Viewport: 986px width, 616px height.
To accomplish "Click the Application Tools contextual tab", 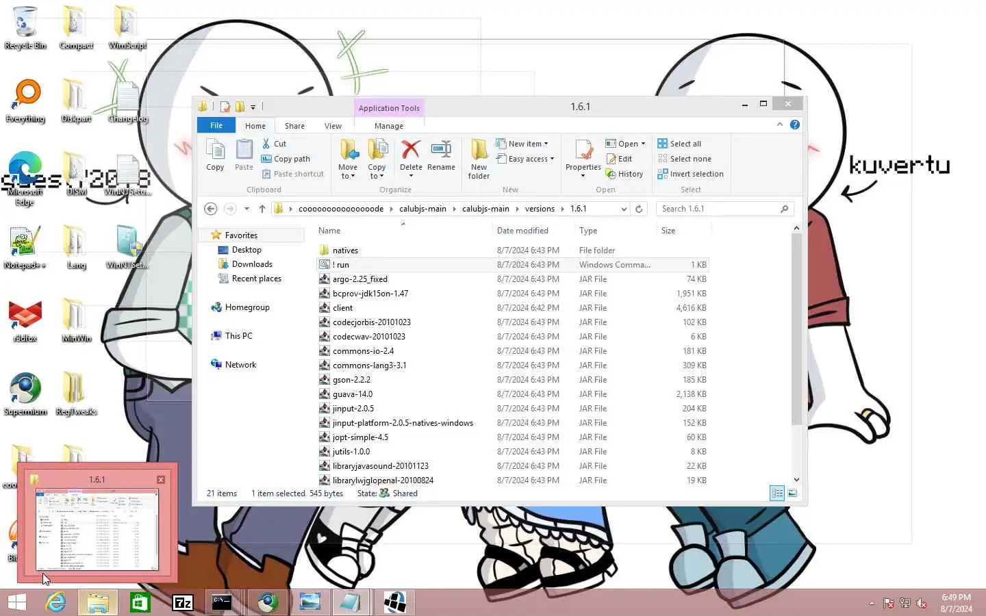I will (x=389, y=108).
